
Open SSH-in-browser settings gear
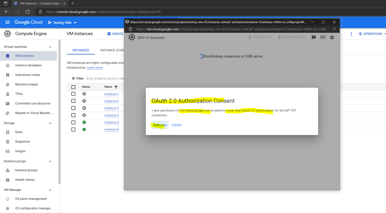click(x=332, y=37)
